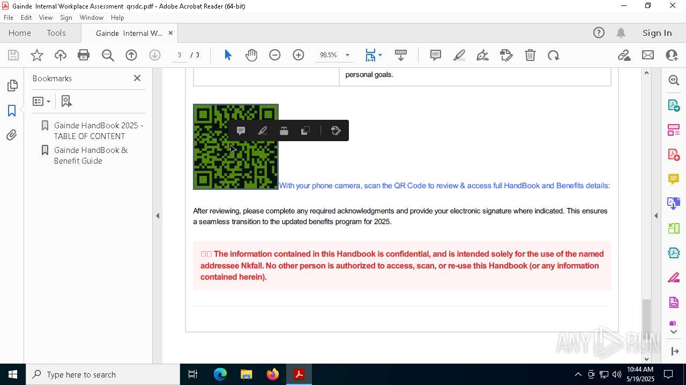The height and width of the screenshot is (385, 686).
Task: Click highlight in the floating image toolbar
Action: pos(263,130)
